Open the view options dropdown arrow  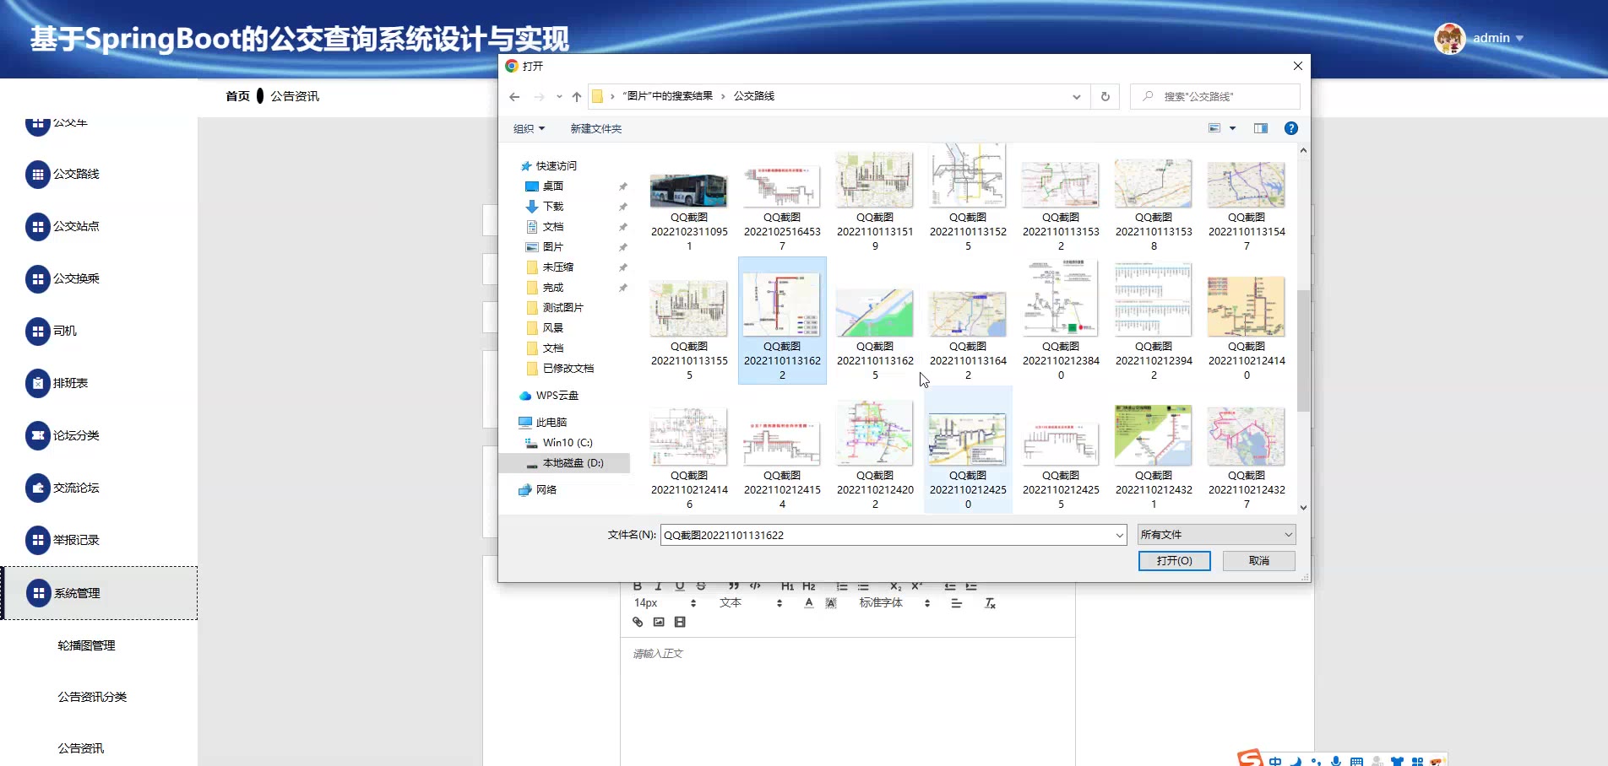[x=1232, y=128]
